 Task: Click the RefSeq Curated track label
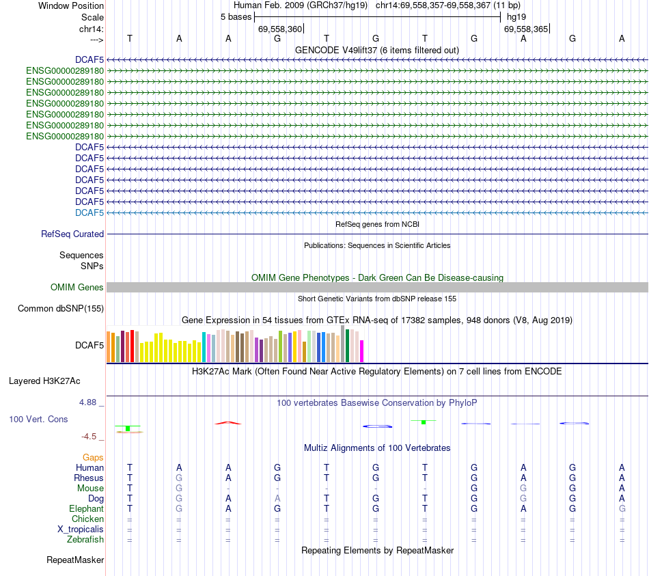tap(72, 234)
